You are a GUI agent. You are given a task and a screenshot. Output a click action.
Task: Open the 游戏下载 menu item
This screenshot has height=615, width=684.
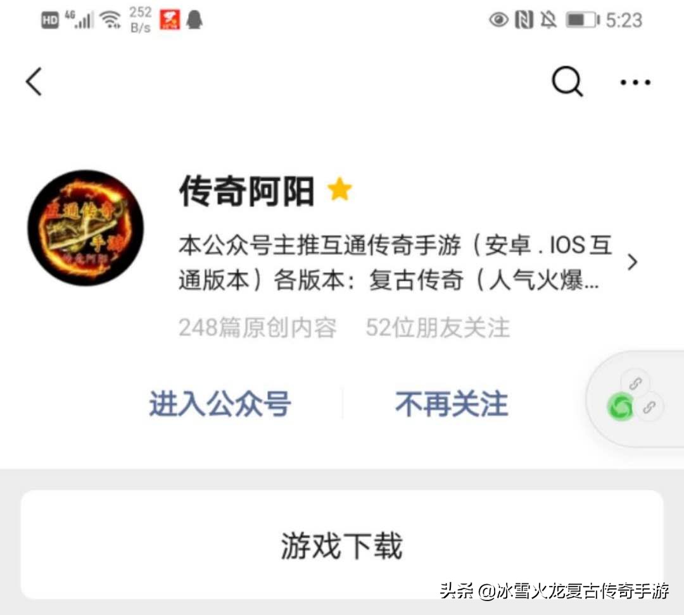[342, 545]
